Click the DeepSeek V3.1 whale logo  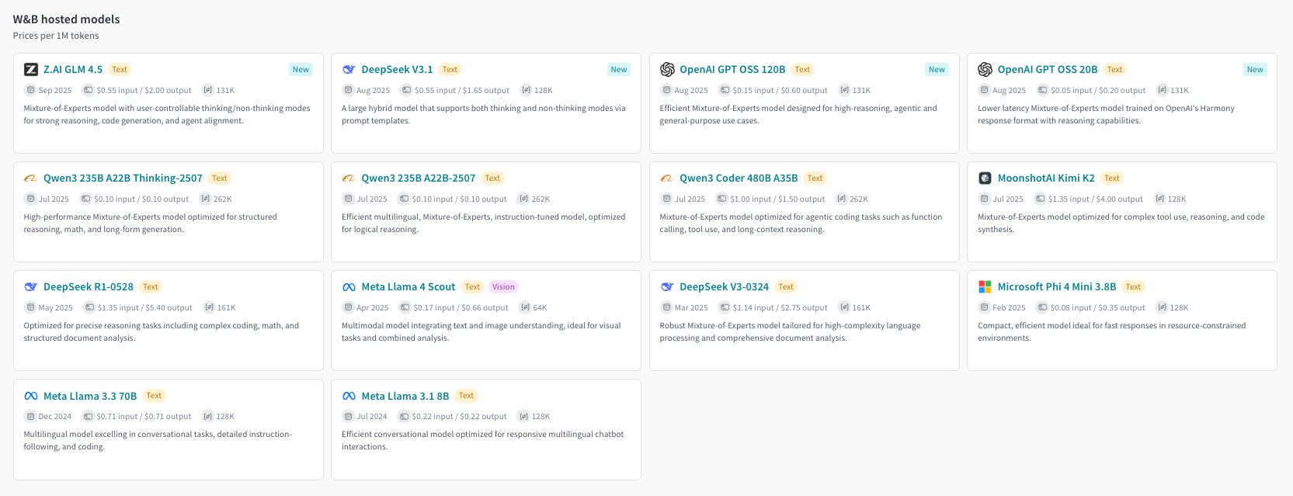[x=349, y=69]
